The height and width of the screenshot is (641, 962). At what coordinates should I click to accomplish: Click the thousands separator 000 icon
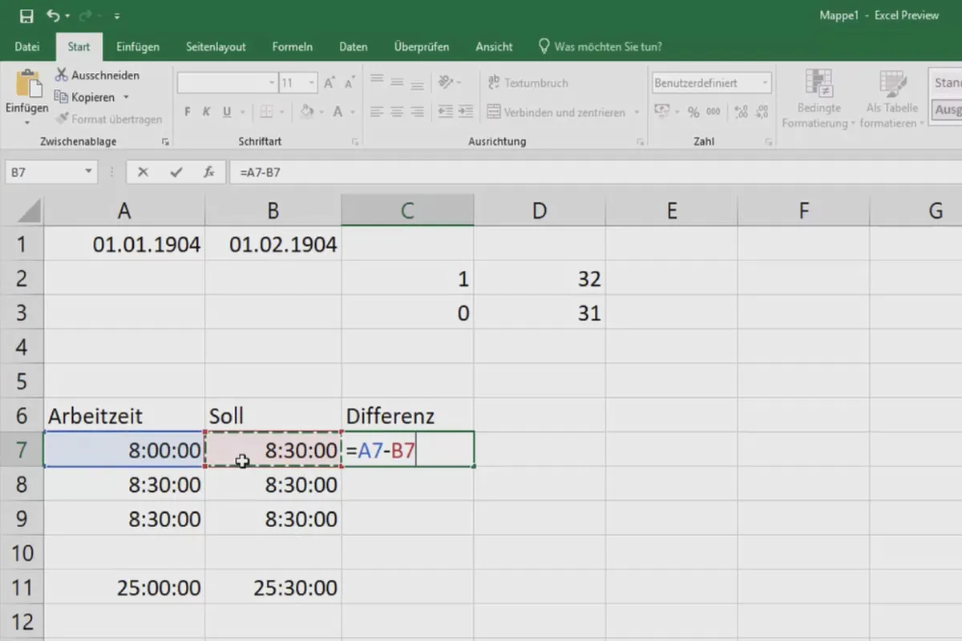tap(713, 112)
